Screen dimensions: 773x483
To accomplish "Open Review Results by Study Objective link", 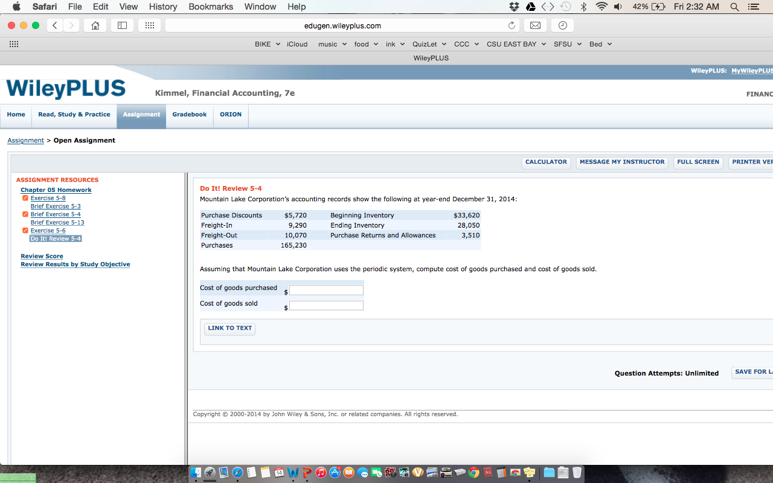I will click(x=75, y=264).
